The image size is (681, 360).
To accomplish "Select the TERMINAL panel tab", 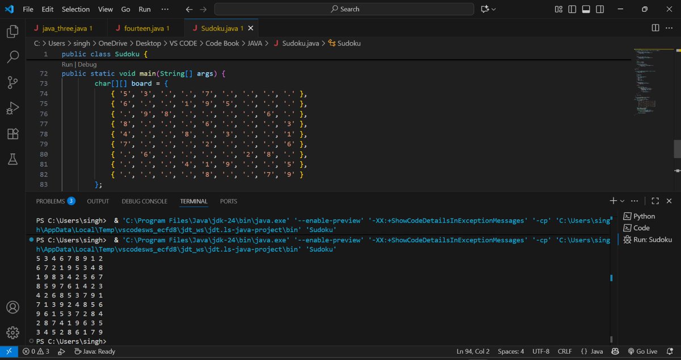I will point(194,201).
